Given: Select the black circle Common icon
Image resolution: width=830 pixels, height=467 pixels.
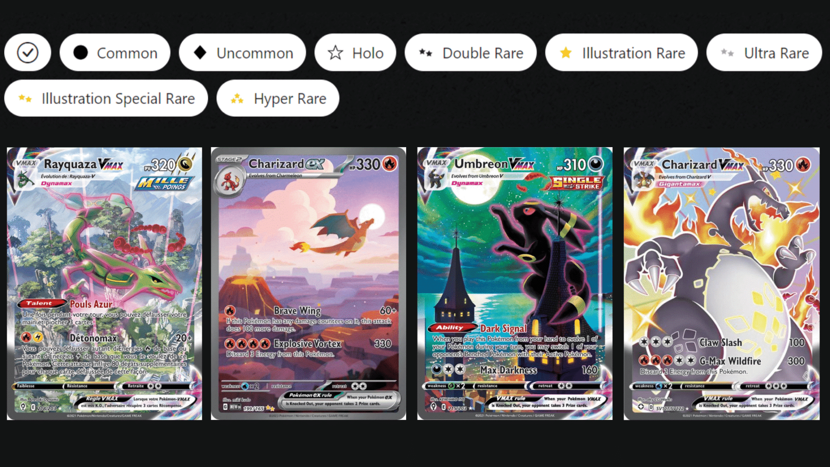Looking at the screenshot, I should (x=81, y=53).
